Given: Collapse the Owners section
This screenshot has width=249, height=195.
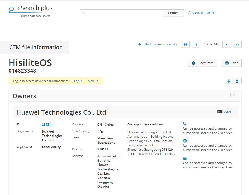Looking at the screenshot, I should (233, 95).
